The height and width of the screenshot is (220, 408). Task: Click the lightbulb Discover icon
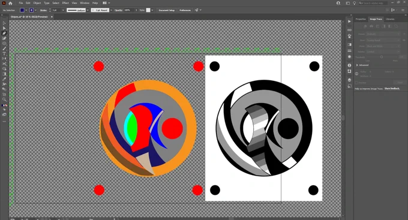point(354,3)
